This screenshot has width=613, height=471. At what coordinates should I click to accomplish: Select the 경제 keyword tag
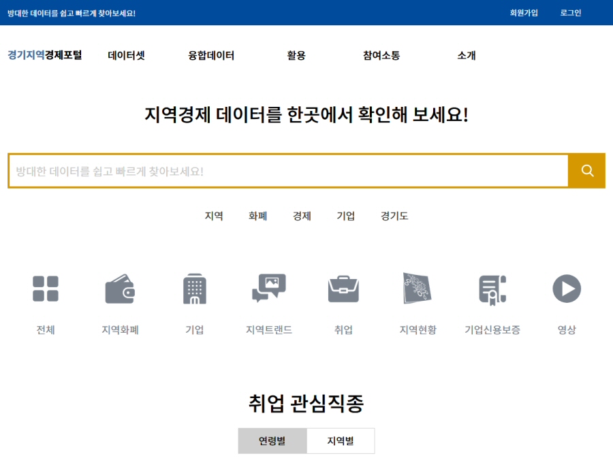[x=302, y=216]
